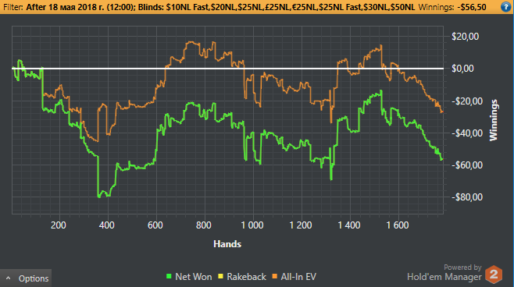Click the Winnings vertical axis title
The height and width of the screenshot is (287, 514).
(494, 120)
